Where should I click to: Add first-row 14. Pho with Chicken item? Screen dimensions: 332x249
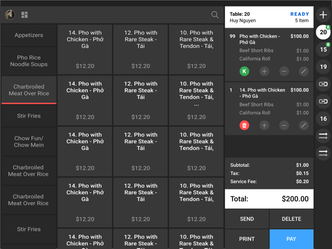[x=85, y=49]
